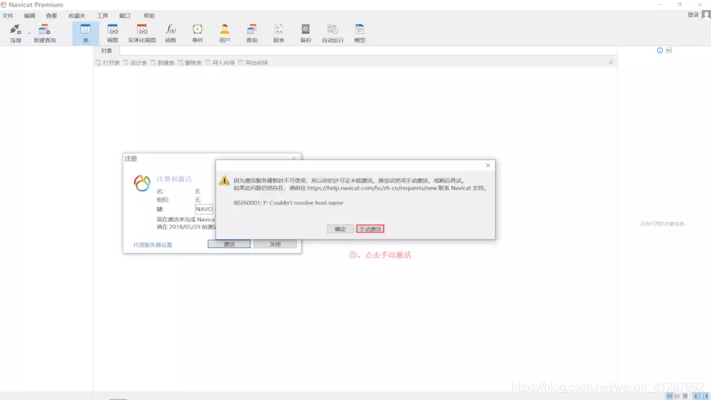Click 设计表 design table button
Image resolution: width=711 pixels, height=400 pixels.
pyautogui.click(x=135, y=63)
